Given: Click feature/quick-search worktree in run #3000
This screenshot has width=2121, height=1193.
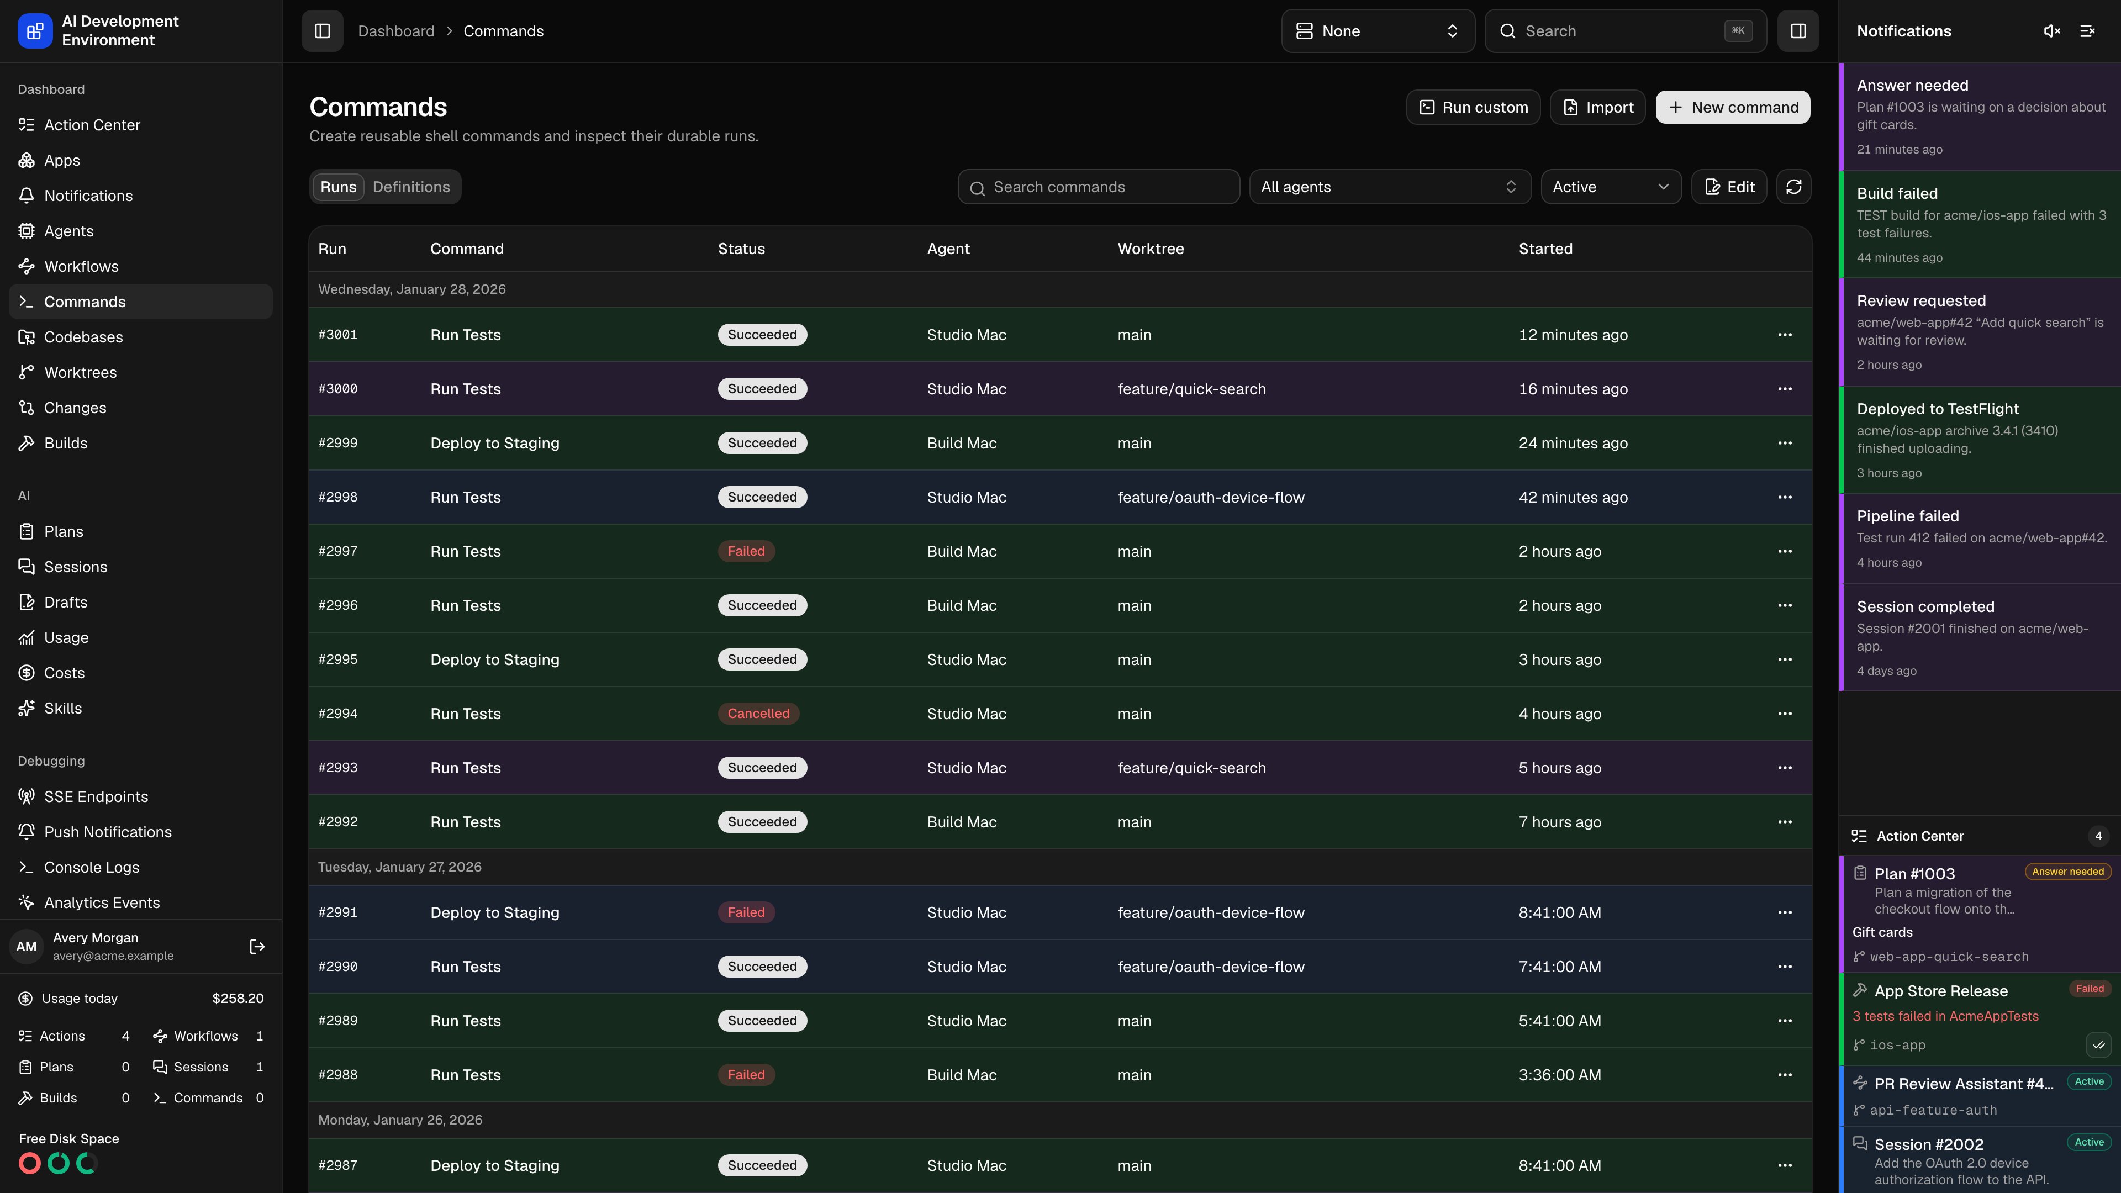Looking at the screenshot, I should [1191, 389].
